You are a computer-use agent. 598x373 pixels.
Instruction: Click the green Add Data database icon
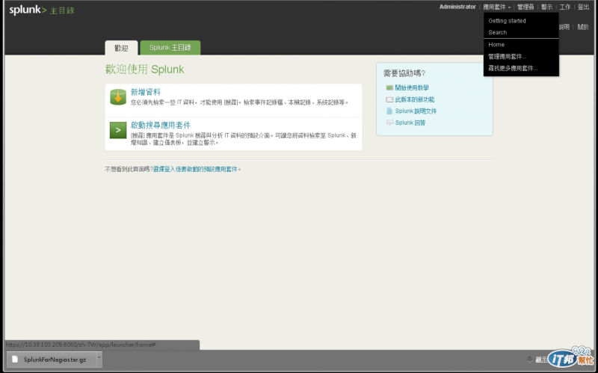118,97
